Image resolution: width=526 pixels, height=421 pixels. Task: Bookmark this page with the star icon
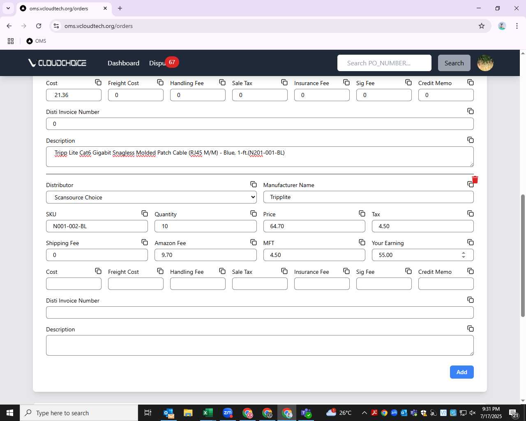[482, 26]
